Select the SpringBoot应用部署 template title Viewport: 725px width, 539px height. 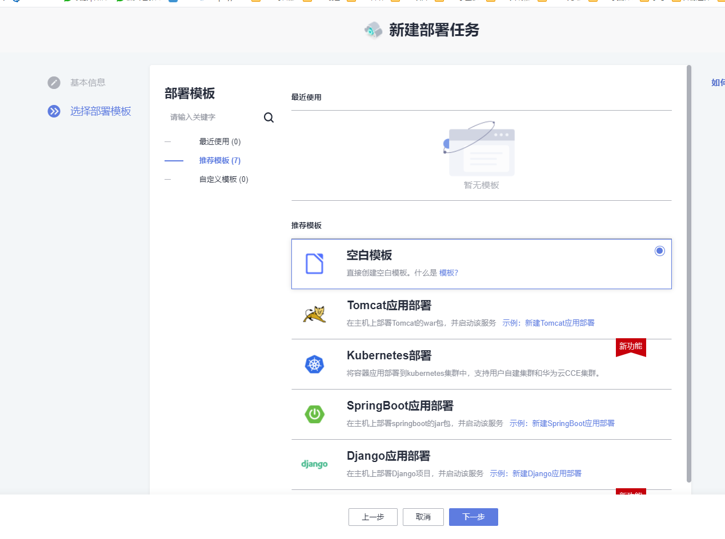pyautogui.click(x=400, y=406)
